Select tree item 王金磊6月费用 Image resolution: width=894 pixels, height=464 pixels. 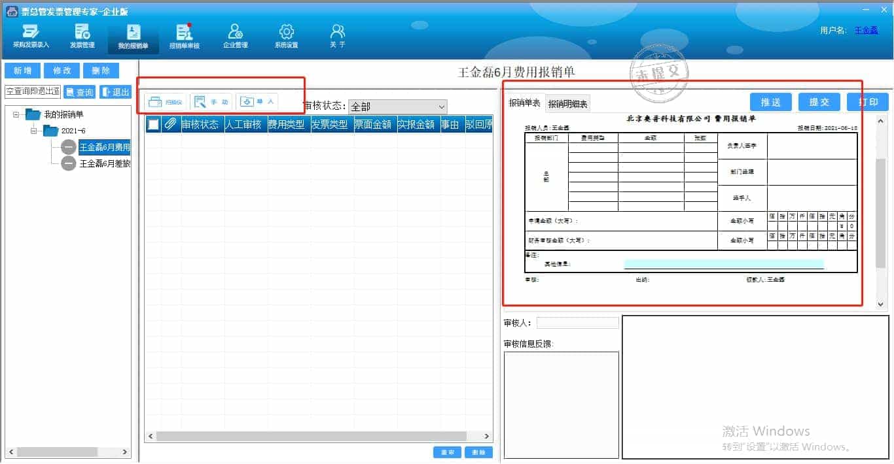pyautogui.click(x=105, y=147)
